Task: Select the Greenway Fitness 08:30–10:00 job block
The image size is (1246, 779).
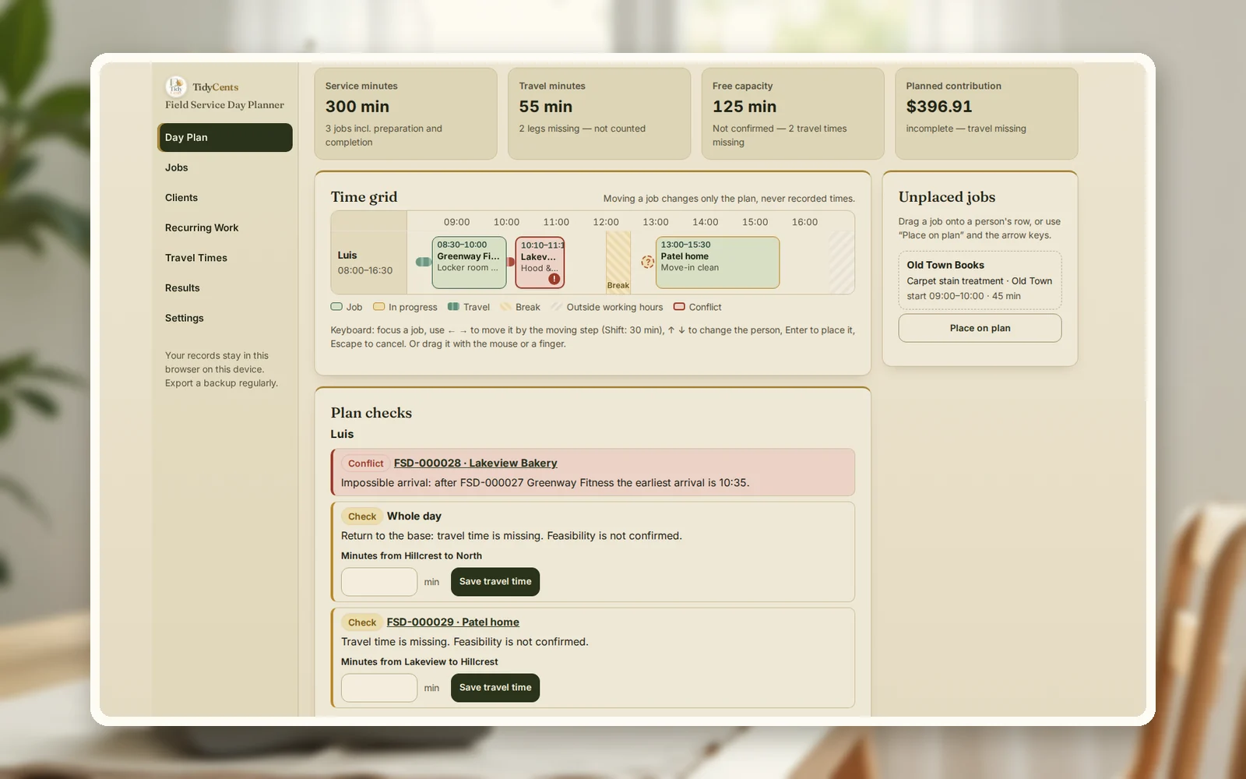Action: point(470,263)
